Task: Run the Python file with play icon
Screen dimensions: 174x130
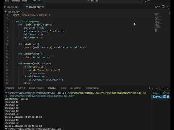Action: 156,7
